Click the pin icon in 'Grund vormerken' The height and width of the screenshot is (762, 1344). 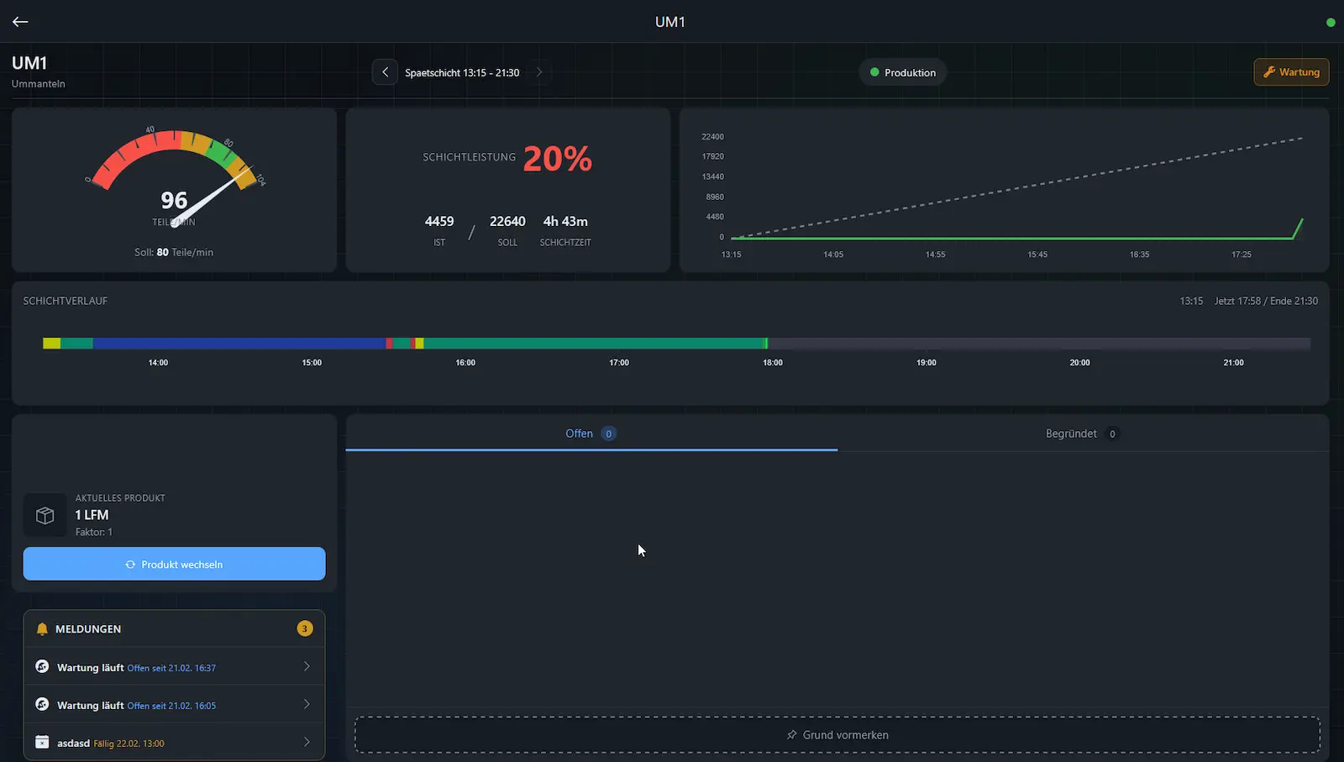point(790,734)
